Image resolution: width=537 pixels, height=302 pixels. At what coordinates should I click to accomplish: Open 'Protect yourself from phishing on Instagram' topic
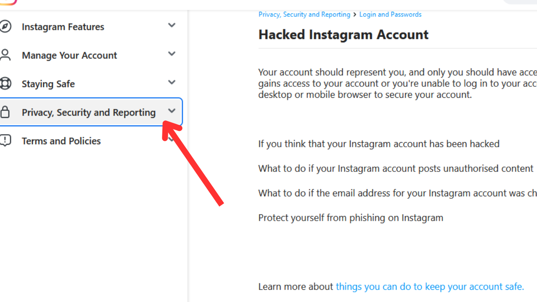pyautogui.click(x=351, y=218)
